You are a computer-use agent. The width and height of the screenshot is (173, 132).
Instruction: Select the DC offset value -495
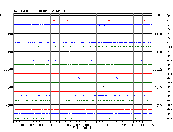click(x=169, y=56)
